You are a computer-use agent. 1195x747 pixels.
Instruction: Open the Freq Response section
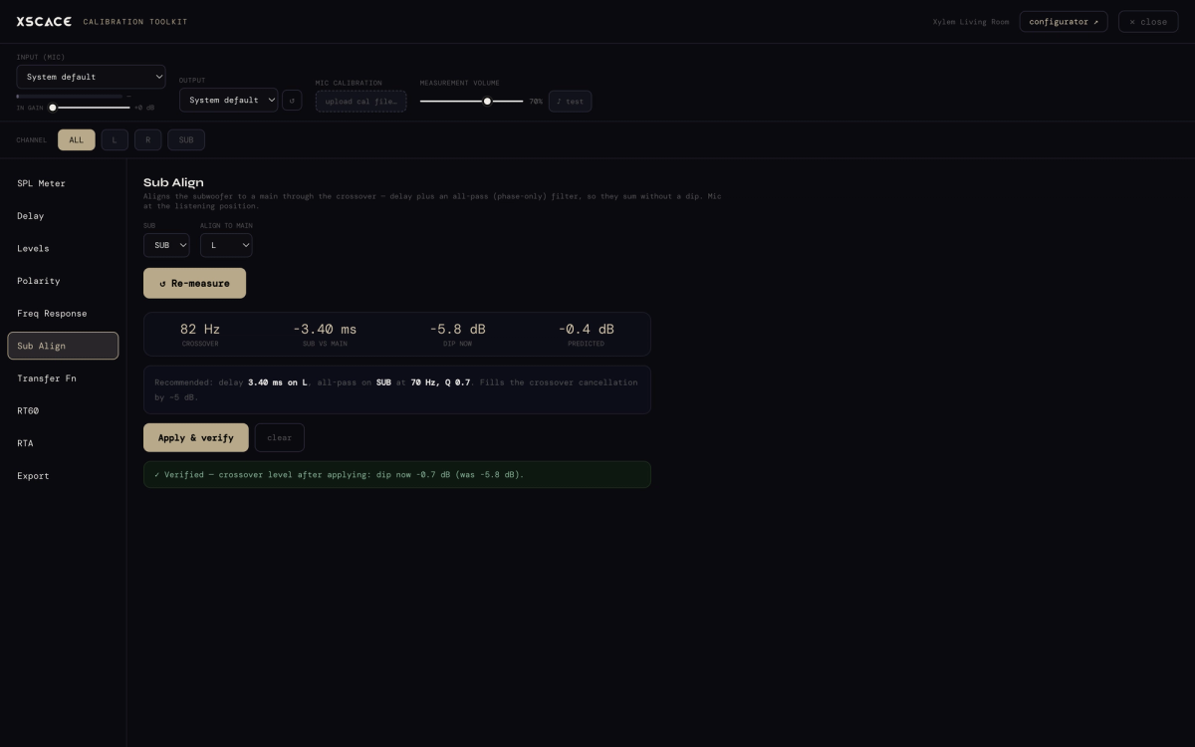click(63, 313)
